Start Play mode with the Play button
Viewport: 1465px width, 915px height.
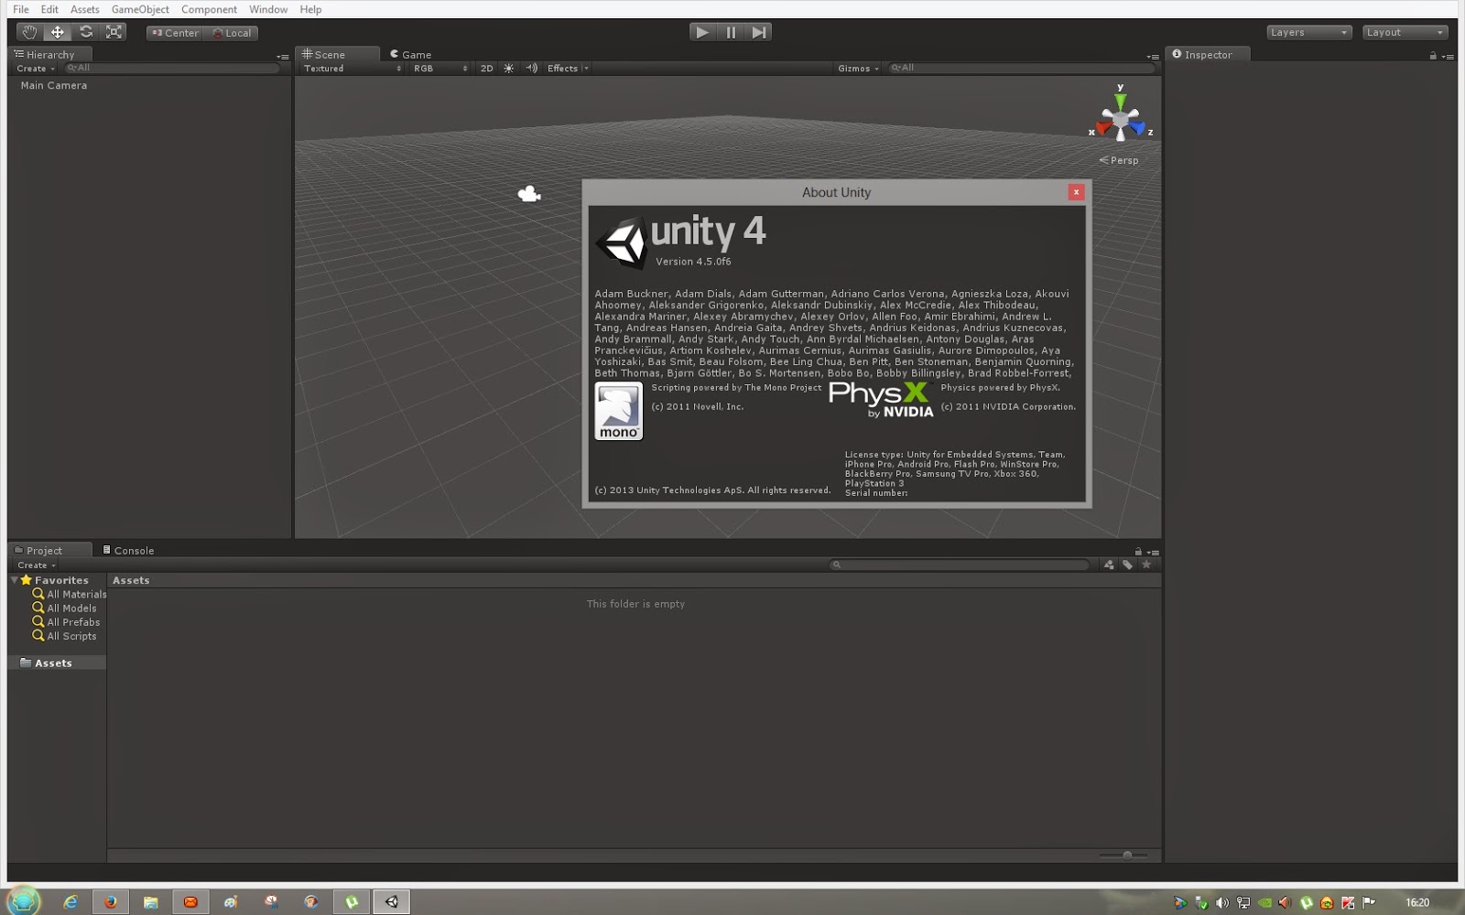[702, 32]
